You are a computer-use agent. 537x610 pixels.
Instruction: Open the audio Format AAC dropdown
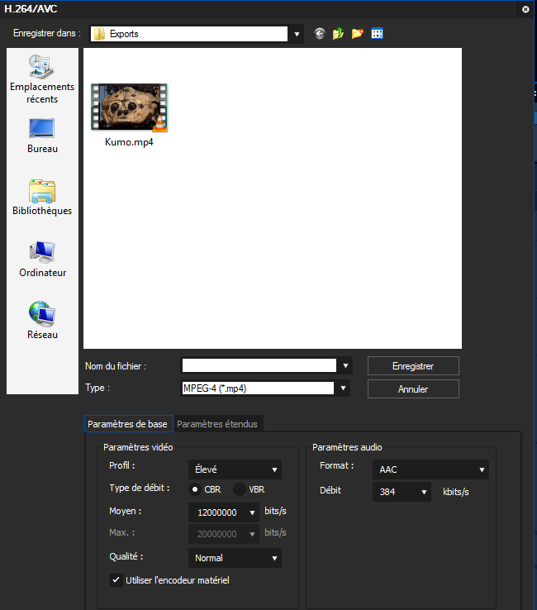click(x=430, y=469)
